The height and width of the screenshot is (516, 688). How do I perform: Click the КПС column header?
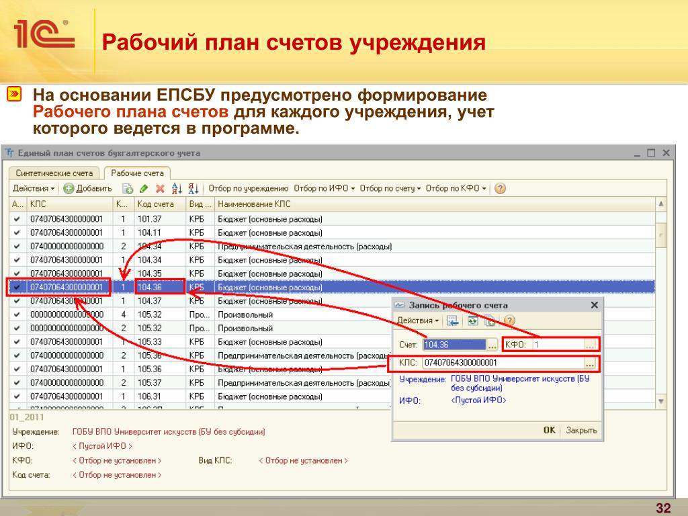click(70, 204)
